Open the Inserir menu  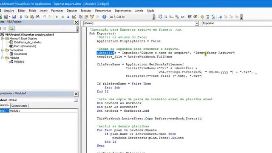click(43, 11)
